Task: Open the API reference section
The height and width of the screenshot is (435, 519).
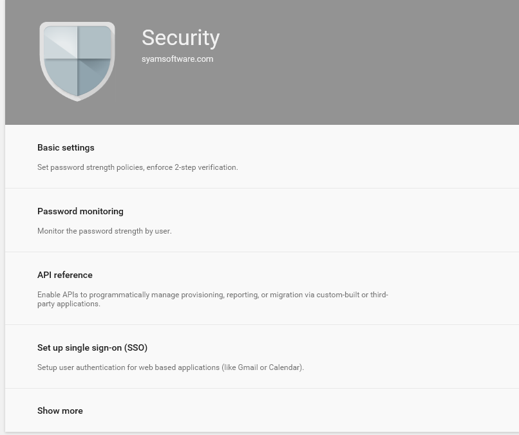Action: click(x=65, y=275)
